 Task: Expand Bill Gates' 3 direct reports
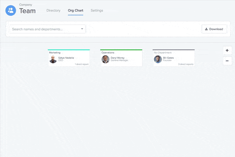coord(185,64)
